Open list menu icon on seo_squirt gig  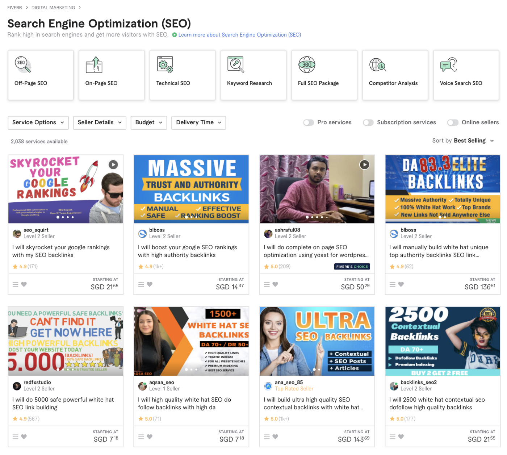click(16, 284)
